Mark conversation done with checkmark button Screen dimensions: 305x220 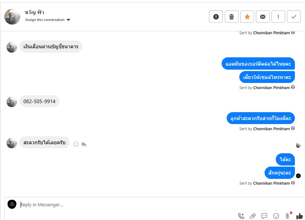coord(294,17)
